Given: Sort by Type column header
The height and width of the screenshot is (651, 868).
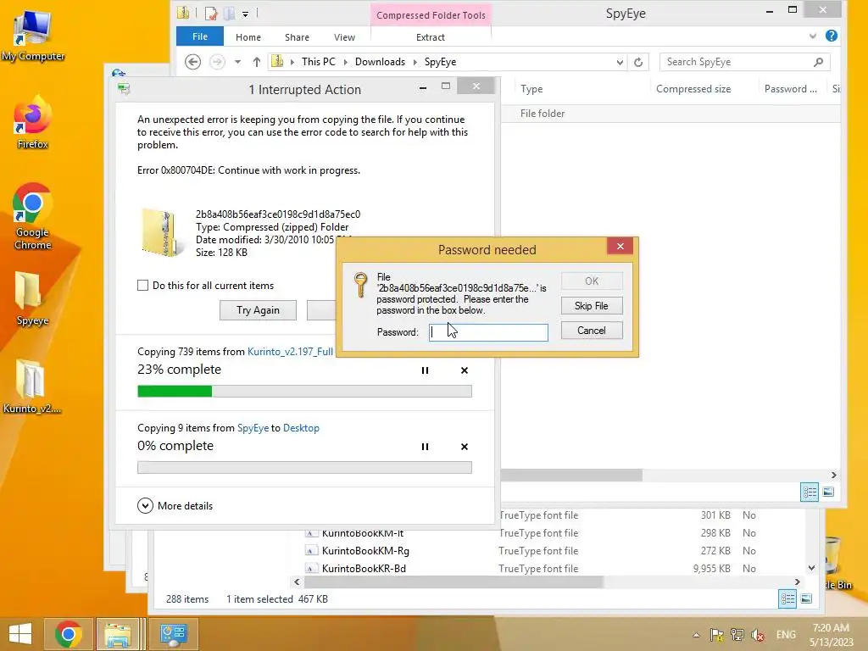Looking at the screenshot, I should coord(531,88).
